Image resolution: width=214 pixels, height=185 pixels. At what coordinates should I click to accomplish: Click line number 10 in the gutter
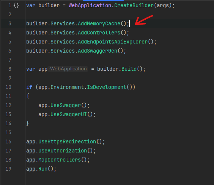8,87
